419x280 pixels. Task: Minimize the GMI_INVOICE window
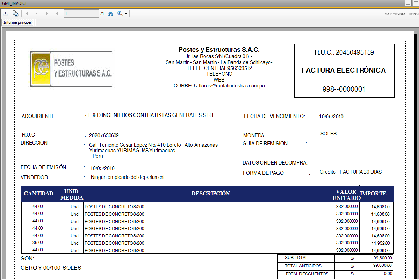coord(408,3)
